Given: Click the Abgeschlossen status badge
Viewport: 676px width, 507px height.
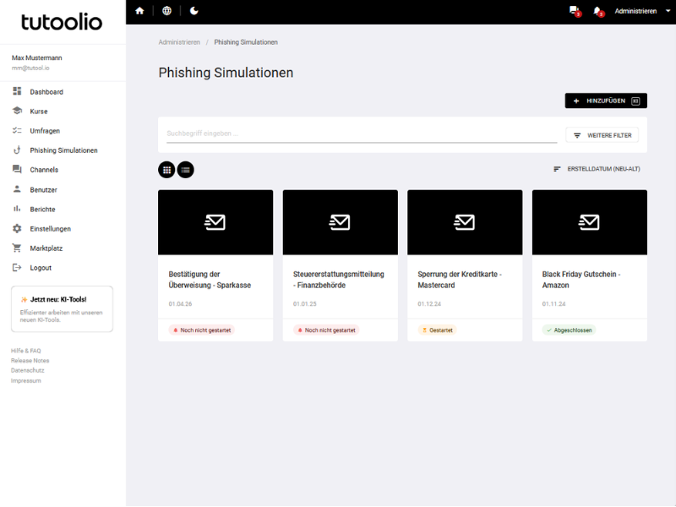Looking at the screenshot, I should pyautogui.click(x=569, y=330).
